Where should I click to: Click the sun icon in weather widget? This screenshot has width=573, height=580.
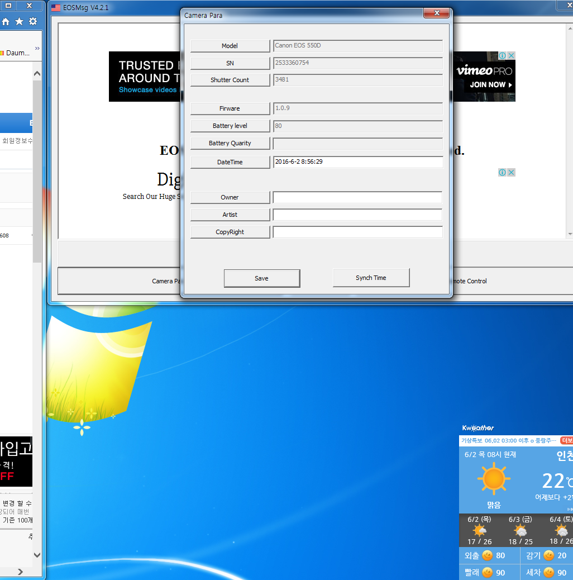494,479
